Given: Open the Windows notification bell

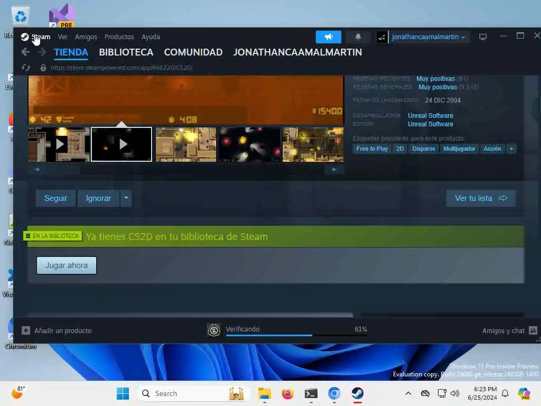Looking at the screenshot, I should pos(505,393).
